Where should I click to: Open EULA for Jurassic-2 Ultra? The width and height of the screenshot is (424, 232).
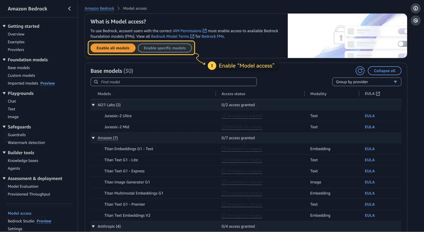[370, 116]
